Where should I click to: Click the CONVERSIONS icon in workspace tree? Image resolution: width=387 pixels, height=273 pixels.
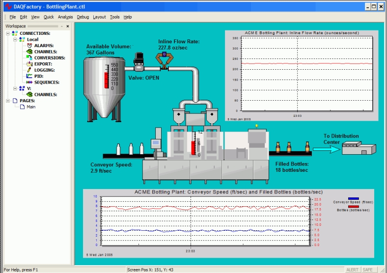[x=29, y=58]
